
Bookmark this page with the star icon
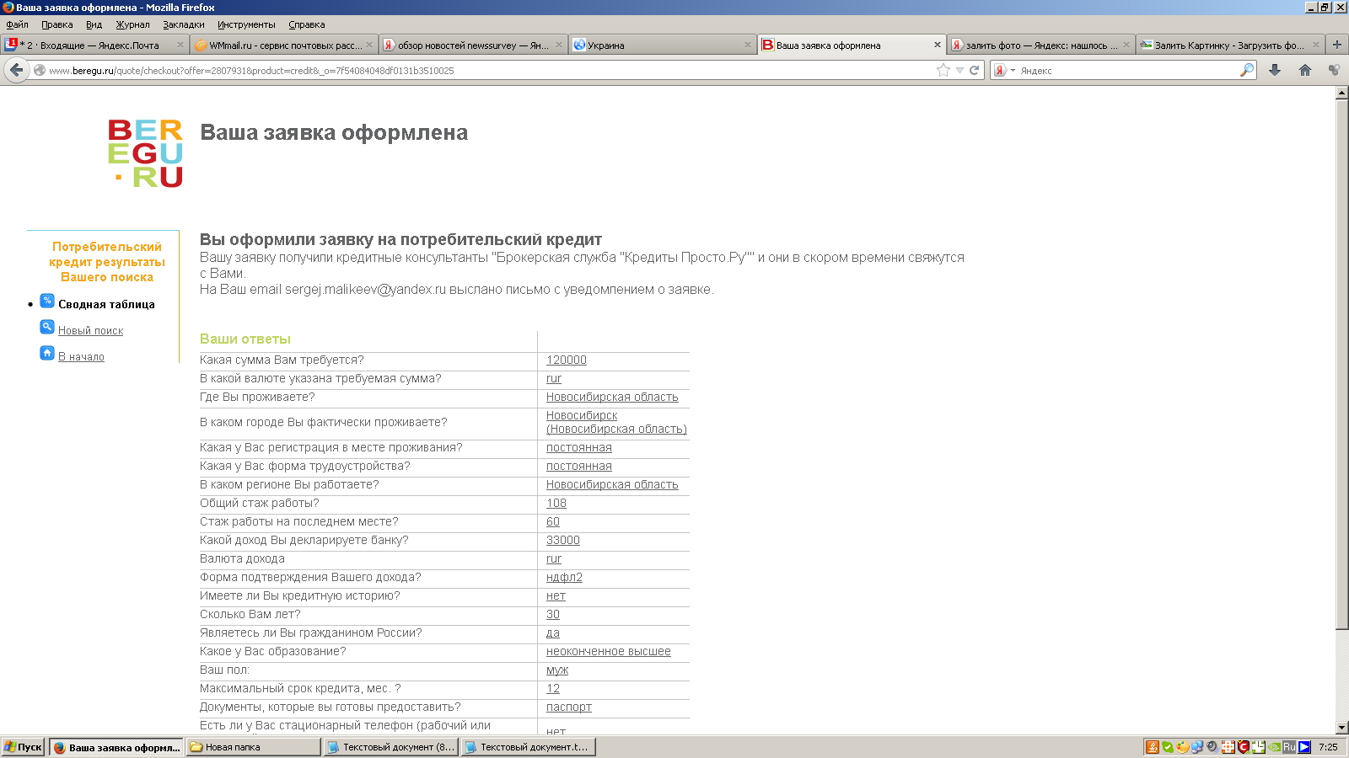tap(943, 70)
